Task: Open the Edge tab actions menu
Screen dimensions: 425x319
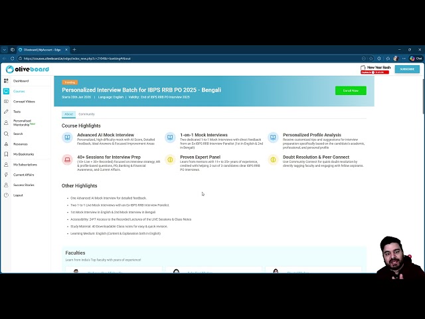Action: [13, 50]
